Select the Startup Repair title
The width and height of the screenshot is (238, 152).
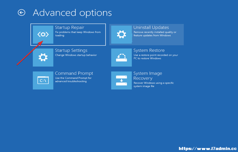click(x=70, y=27)
